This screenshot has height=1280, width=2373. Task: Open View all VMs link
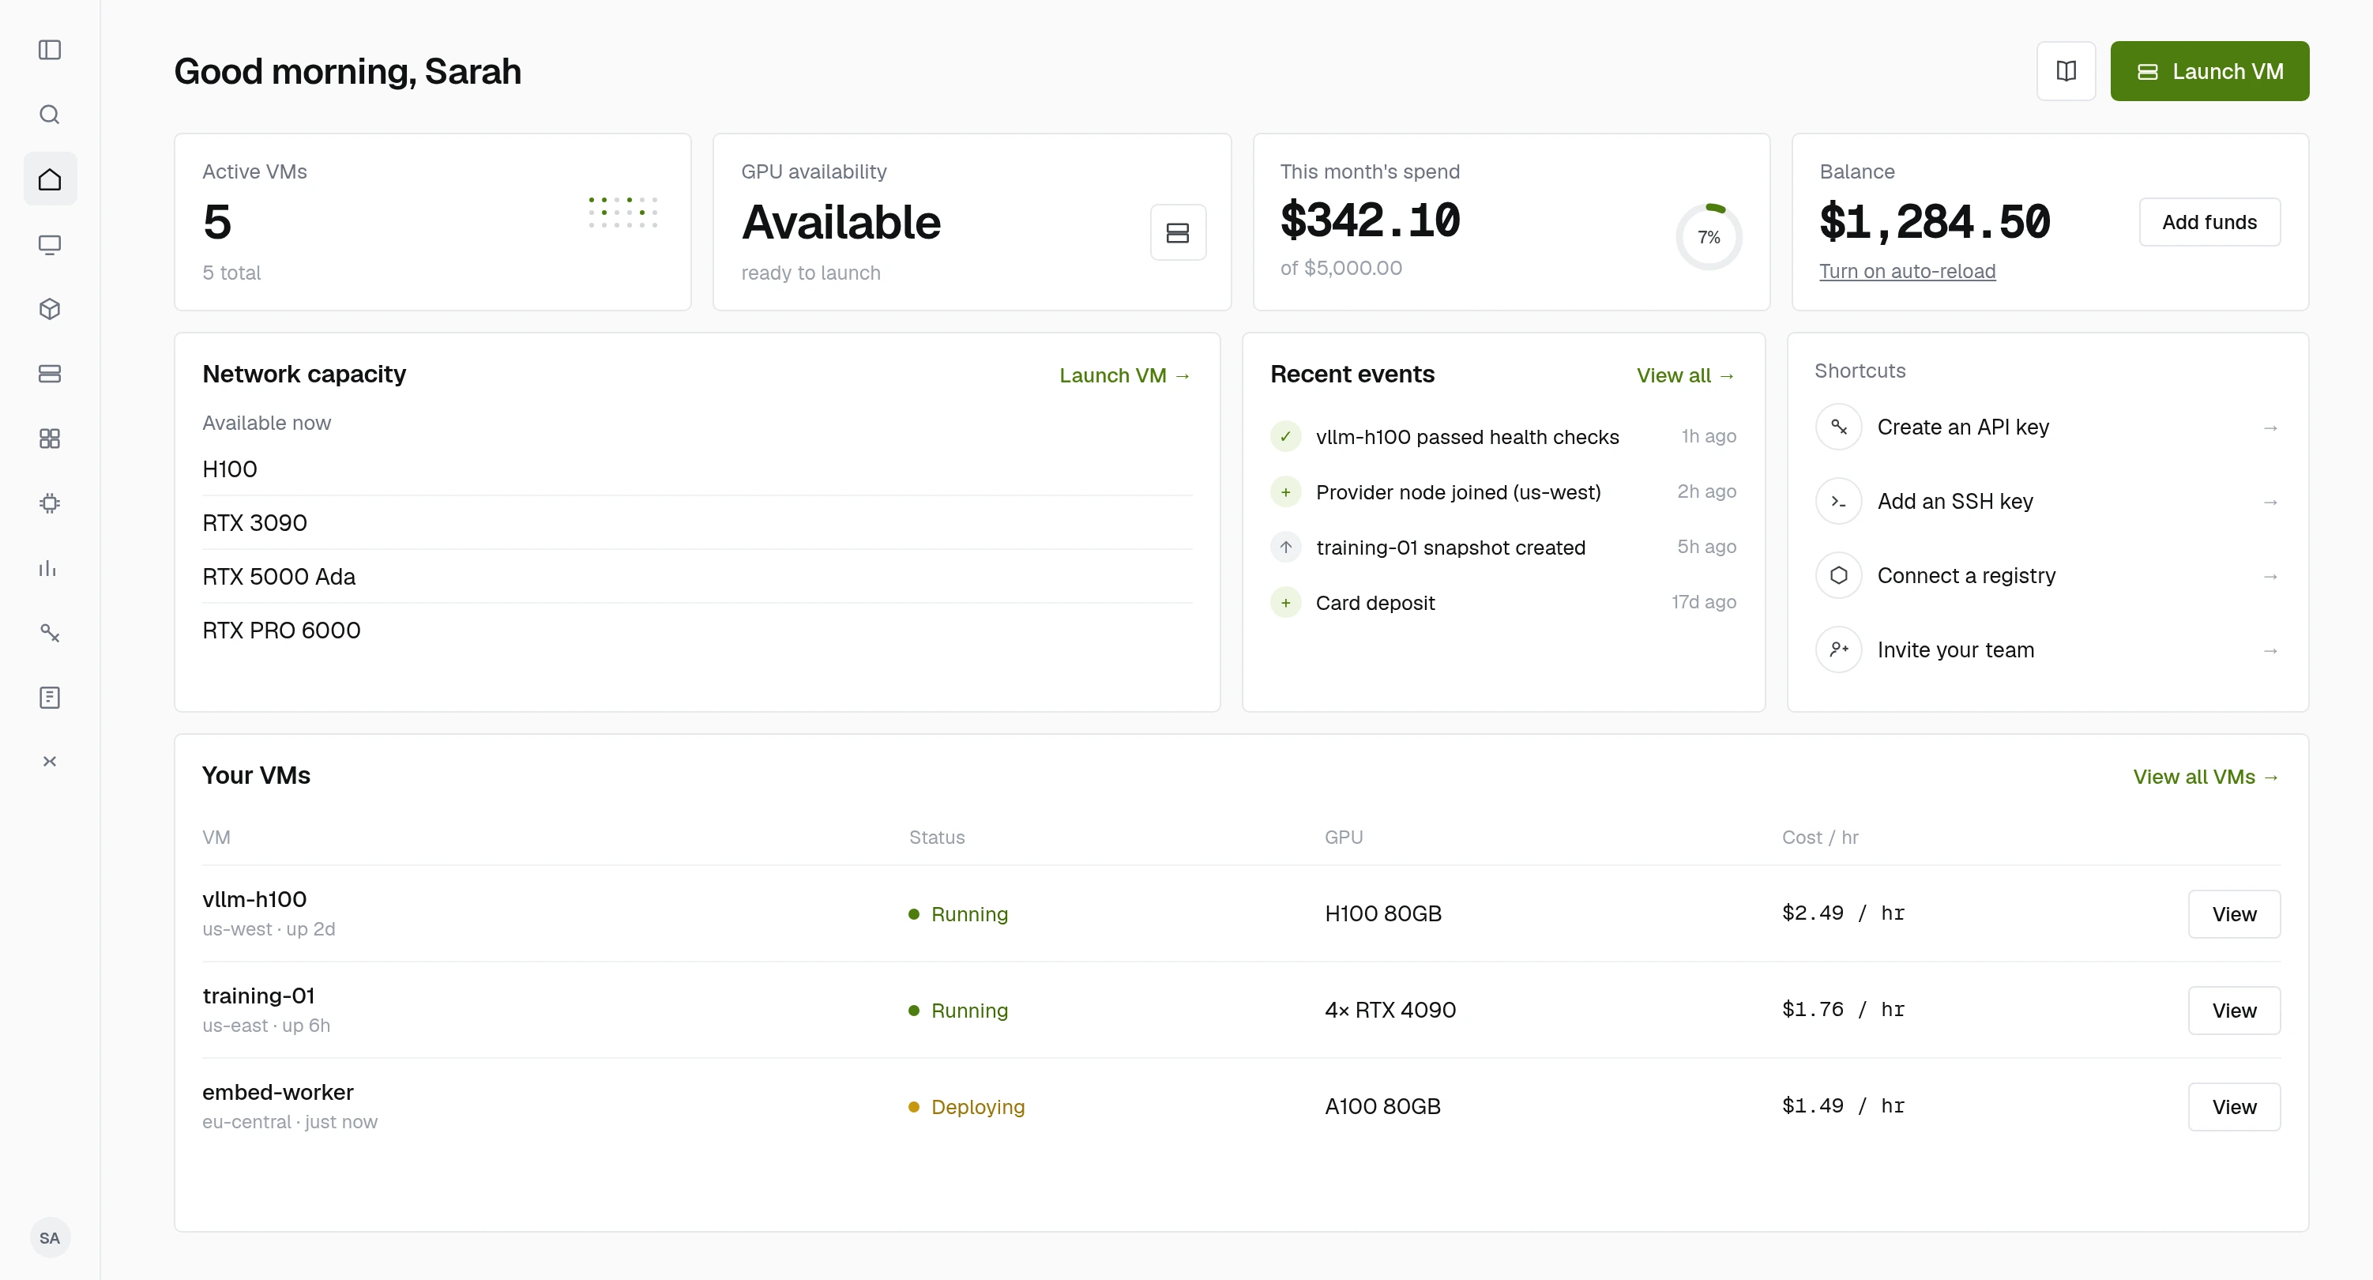click(x=2206, y=777)
